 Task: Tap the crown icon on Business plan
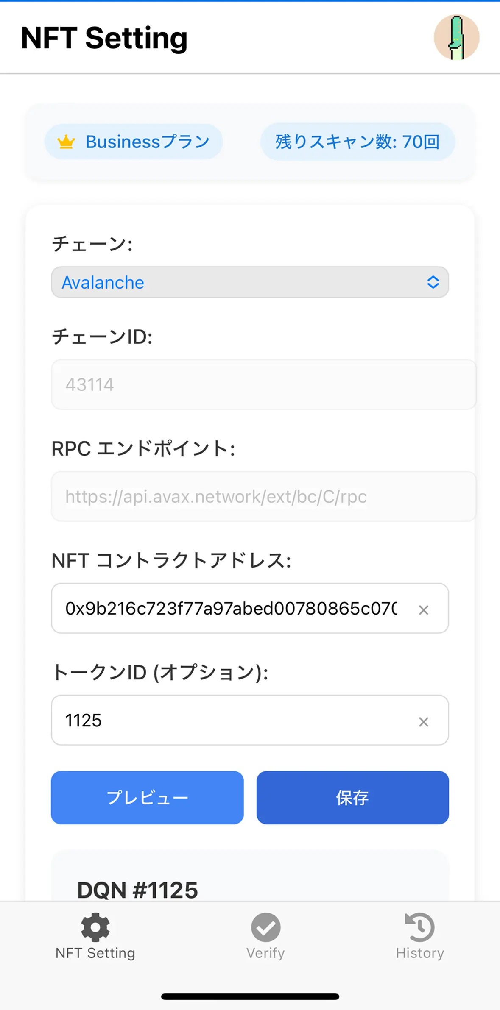coord(66,142)
